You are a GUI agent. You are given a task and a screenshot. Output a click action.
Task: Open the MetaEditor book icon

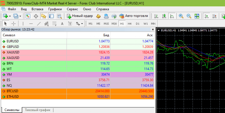click(x=98, y=16)
